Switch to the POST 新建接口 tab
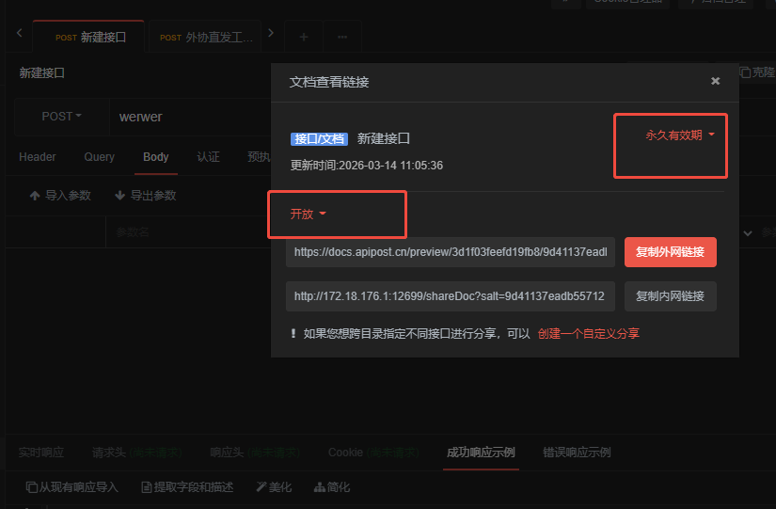776x509 pixels. point(89,37)
